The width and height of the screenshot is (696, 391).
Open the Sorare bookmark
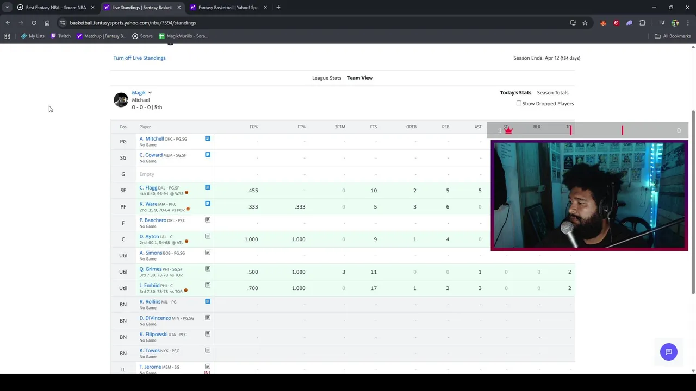142,36
